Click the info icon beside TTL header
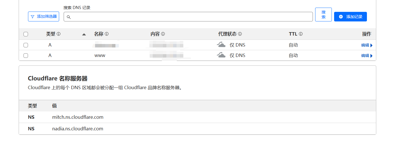This screenshot has width=402, height=145. pyautogui.click(x=301, y=34)
